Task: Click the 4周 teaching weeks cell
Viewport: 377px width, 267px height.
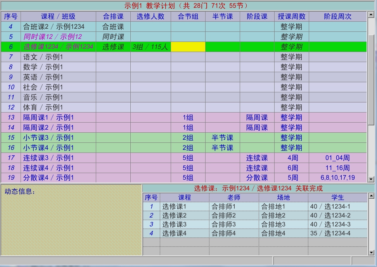Action: click(292, 158)
